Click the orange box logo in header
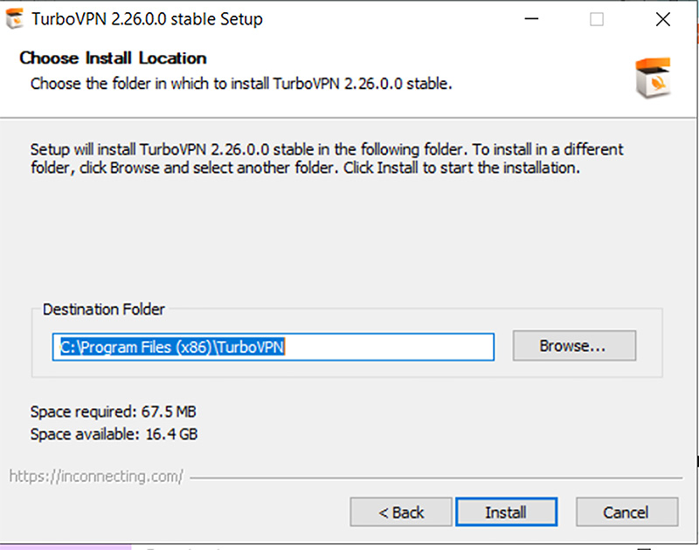The width and height of the screenshot is (699, 550). [x=653, y=78]
